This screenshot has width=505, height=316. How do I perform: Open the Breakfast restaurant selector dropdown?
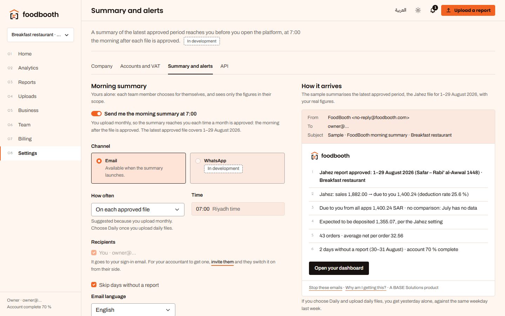point(40,35)
